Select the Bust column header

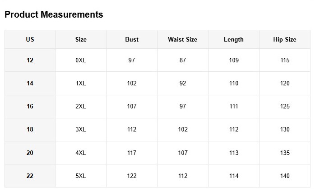132,40
